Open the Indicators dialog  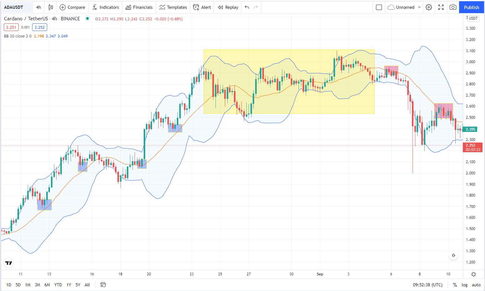pyautogui.click(x=106, y=7)
